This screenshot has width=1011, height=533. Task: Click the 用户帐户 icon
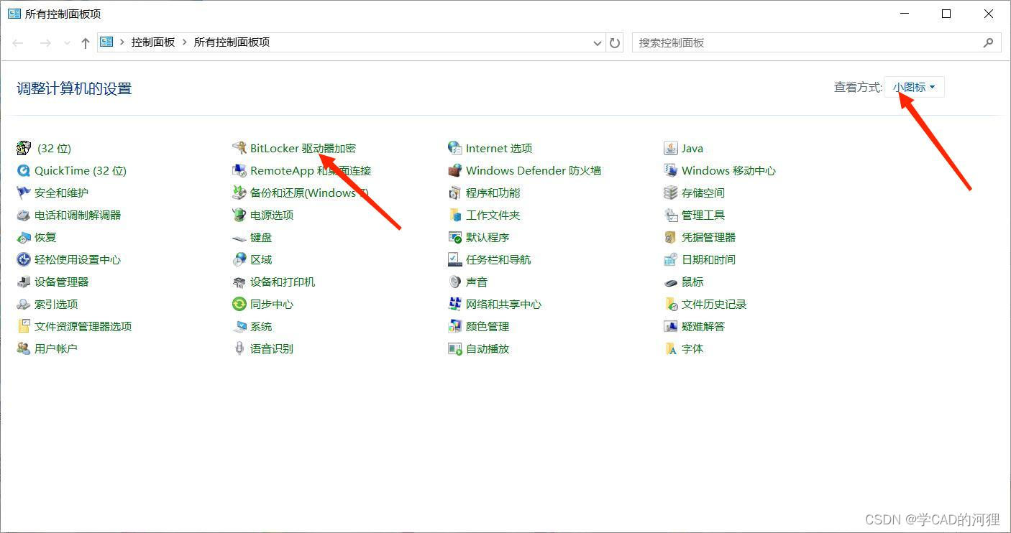pyautogui.click(x=24, y=348)
